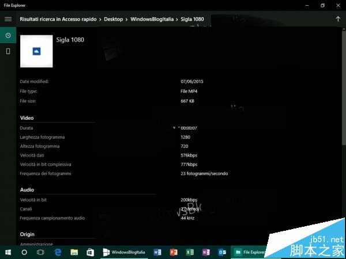Select the Recent clock sidebar icon
This screenshot has height=259, width=346.
click(x=8, y=35)
